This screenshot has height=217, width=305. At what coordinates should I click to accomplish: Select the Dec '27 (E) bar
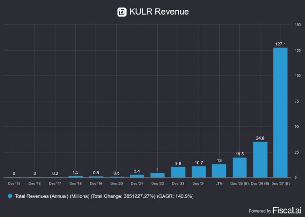tap(280, 112)
